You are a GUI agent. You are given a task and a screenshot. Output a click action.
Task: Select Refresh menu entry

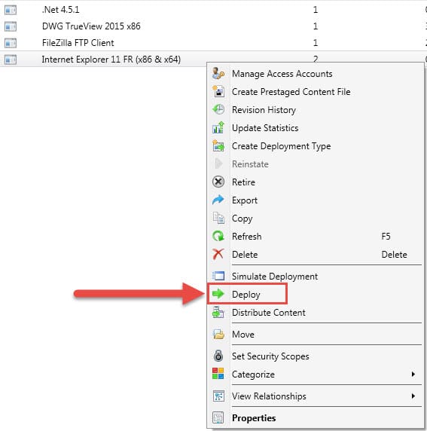[x=247, y=237]
